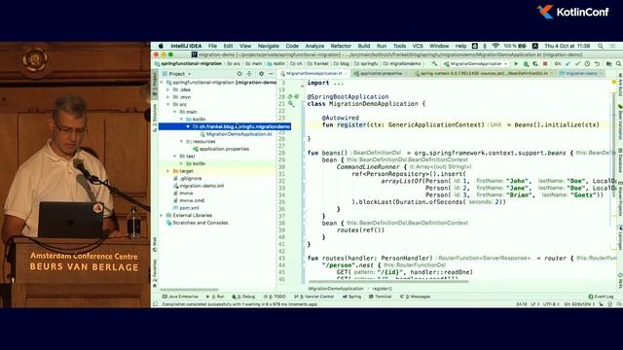Collapse the src folder

168,105
